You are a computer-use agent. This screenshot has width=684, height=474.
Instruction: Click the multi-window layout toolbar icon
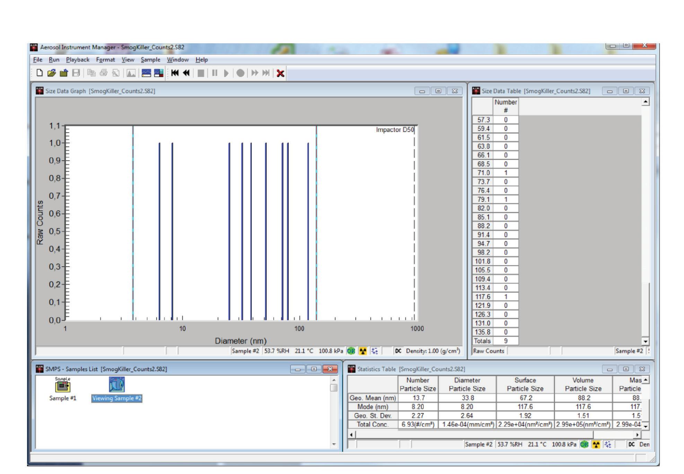point(159,73)
